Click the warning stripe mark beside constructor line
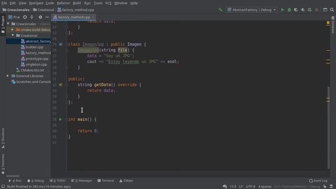The image size is (336, 189). pos(328,50)
